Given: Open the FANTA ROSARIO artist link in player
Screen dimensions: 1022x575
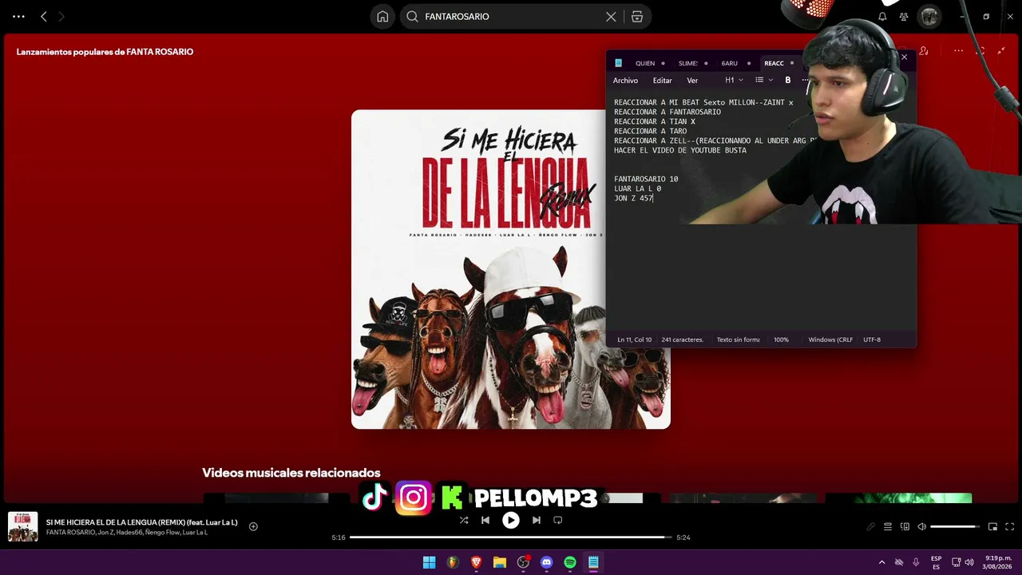Looking at the screenshot, I should [x=70, y=533].
